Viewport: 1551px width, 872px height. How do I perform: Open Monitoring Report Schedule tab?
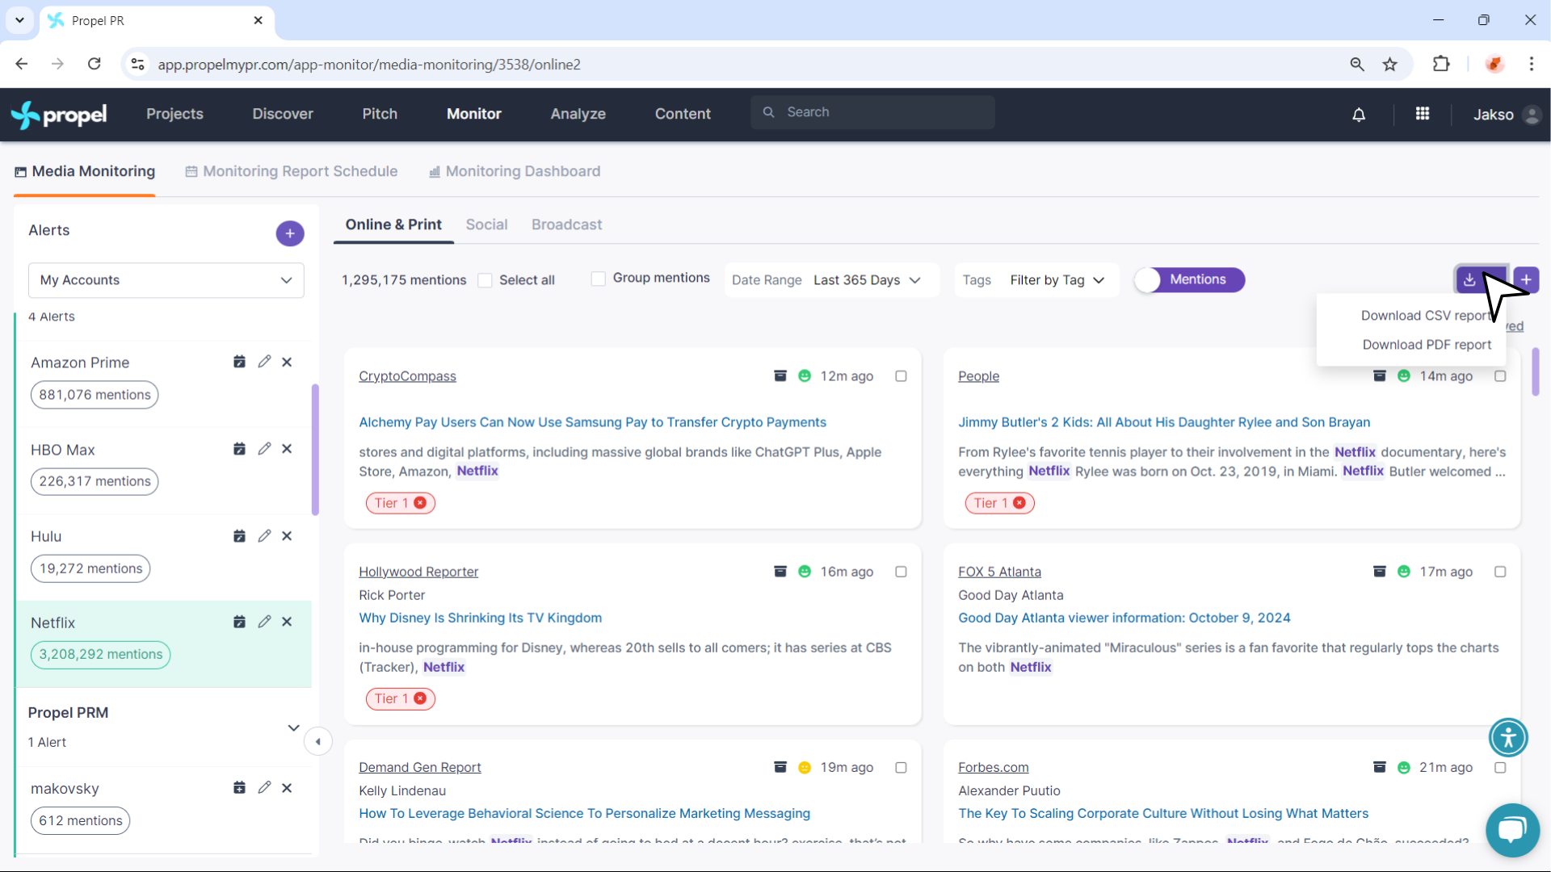[292, 171]
